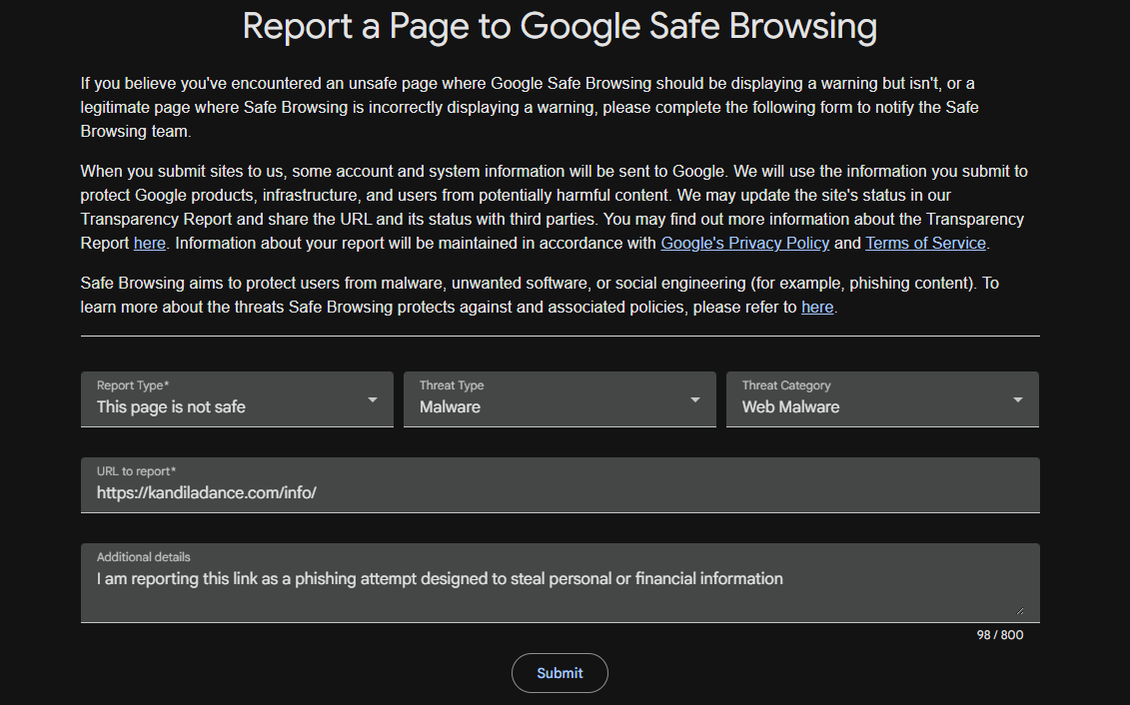Open the Threat Type dropdown
This screenshot has width=1130, height=705.
[x=560, y=399]
